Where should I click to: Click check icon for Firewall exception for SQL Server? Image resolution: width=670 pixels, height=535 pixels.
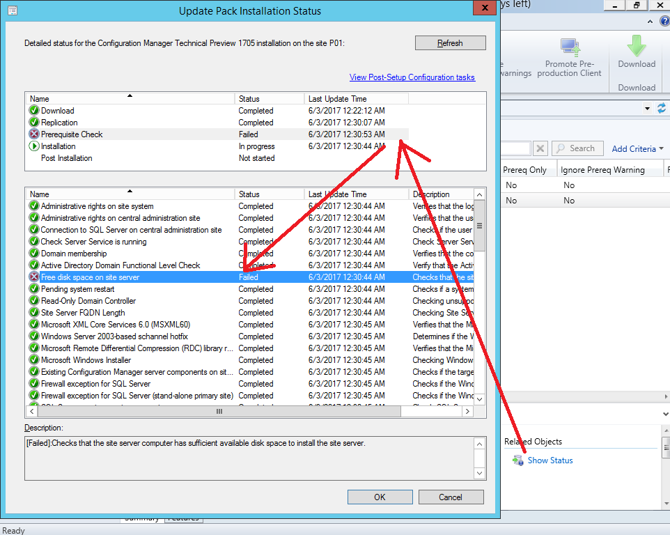(33, 383)
